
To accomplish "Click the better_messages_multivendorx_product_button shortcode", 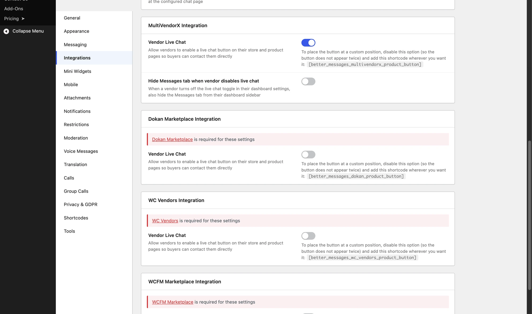I will pyautogui.click(x=365, y=64).
